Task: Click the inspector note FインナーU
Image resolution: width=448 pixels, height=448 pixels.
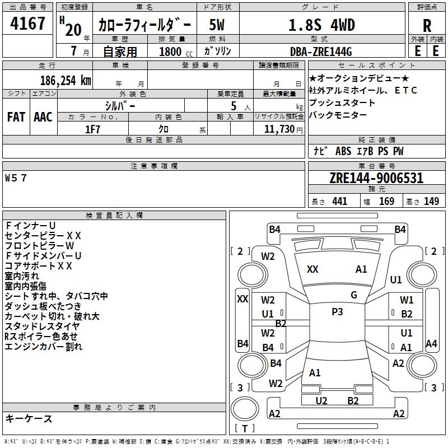Action: (x=30, y=226)
